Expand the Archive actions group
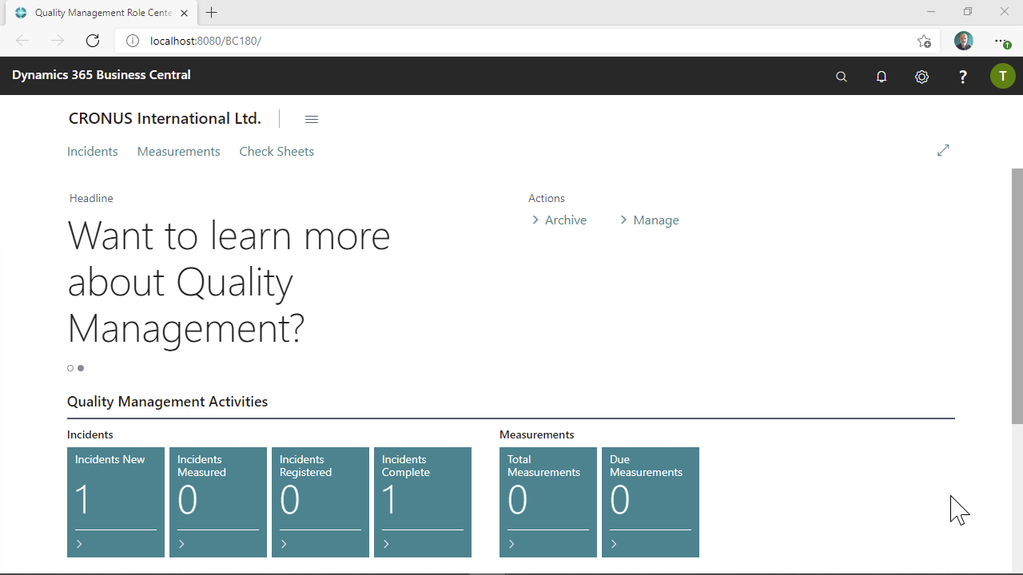Viewport: 1023px width, 575px height. coord(559,220)
